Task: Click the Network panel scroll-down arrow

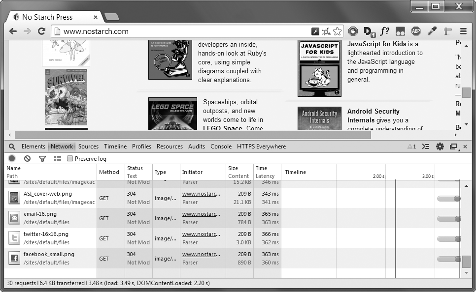Action: point(466,273)
